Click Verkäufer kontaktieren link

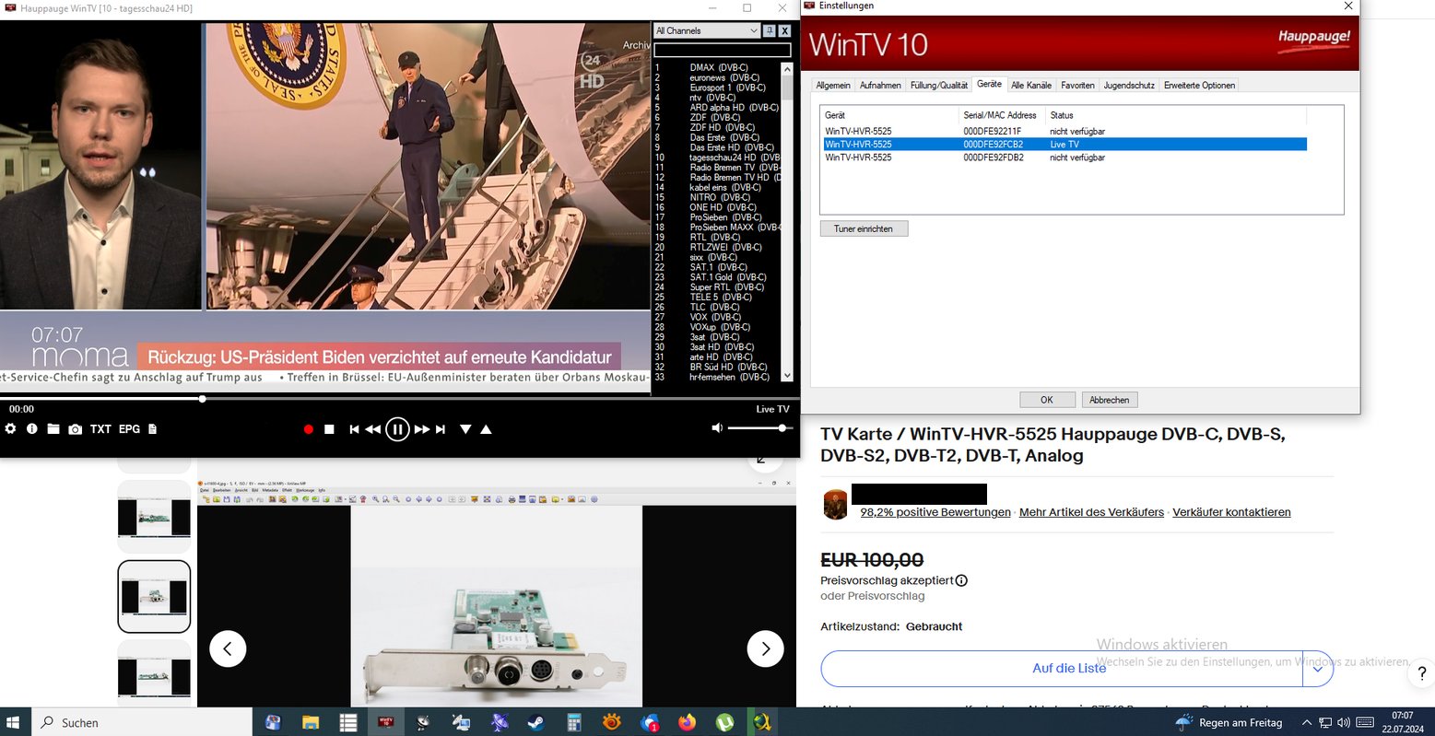click(x=1231, y=512)
